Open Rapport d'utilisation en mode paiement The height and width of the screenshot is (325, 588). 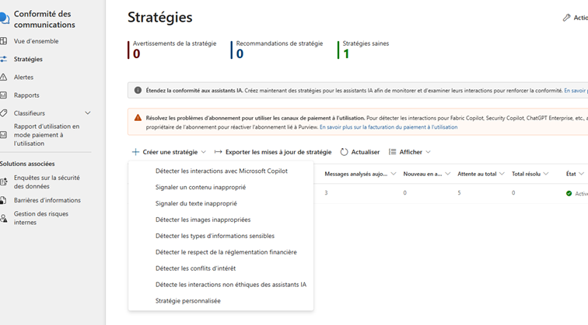coord(47,134)
